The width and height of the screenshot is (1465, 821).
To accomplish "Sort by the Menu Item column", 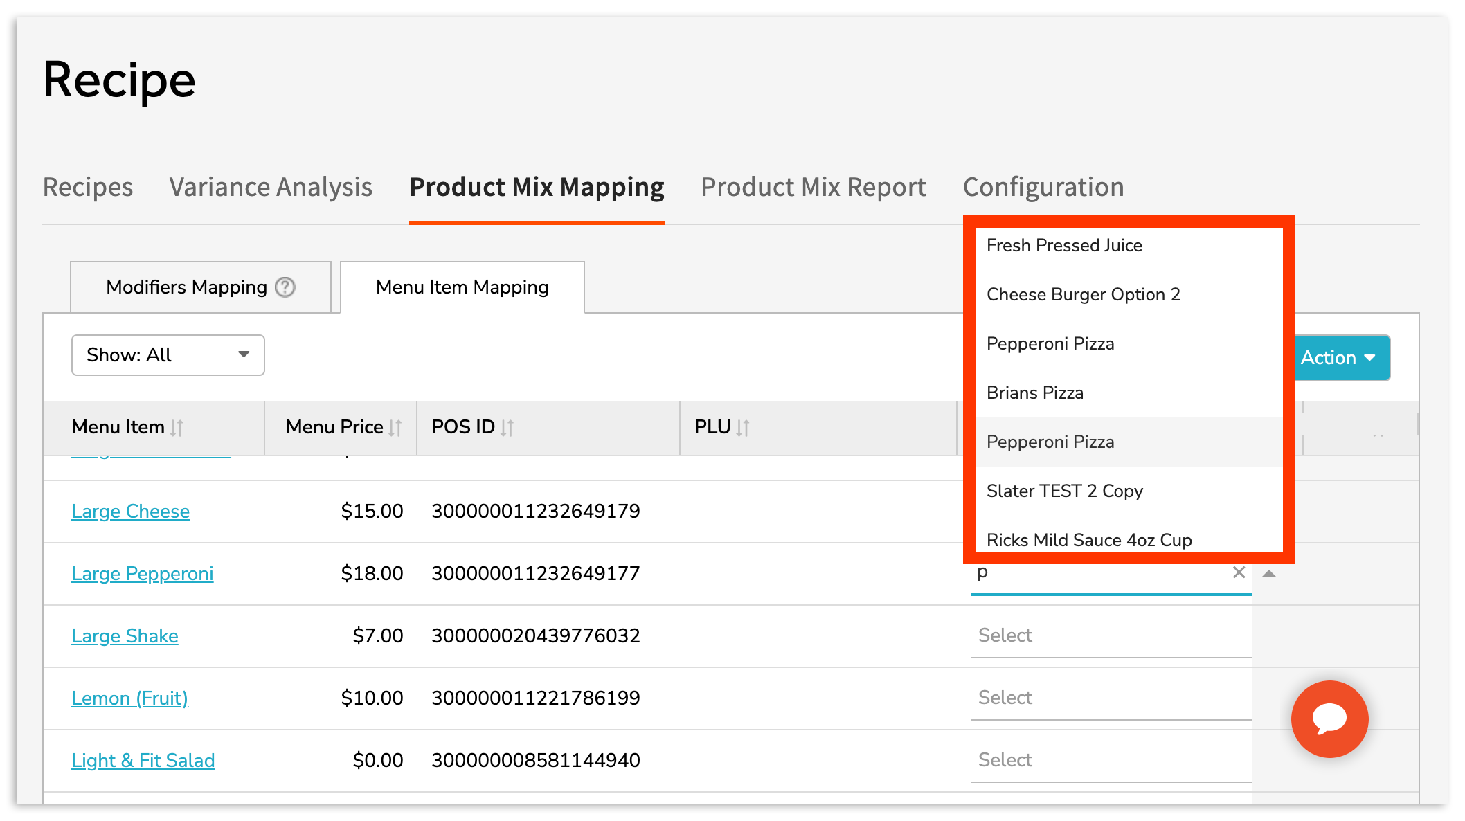I will (177, 428).
